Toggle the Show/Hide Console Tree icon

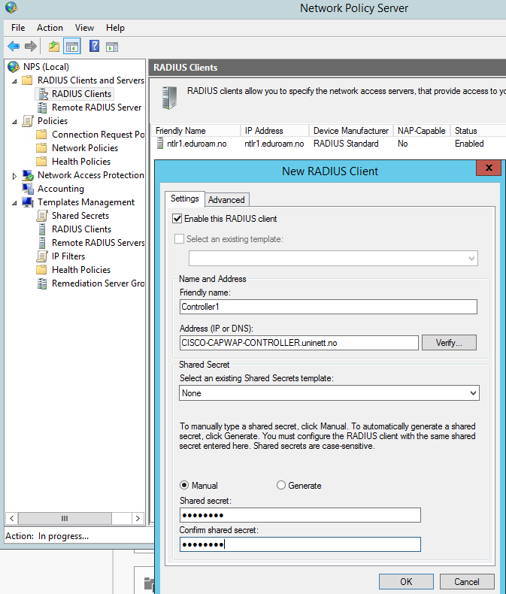(x=72, y=47)
